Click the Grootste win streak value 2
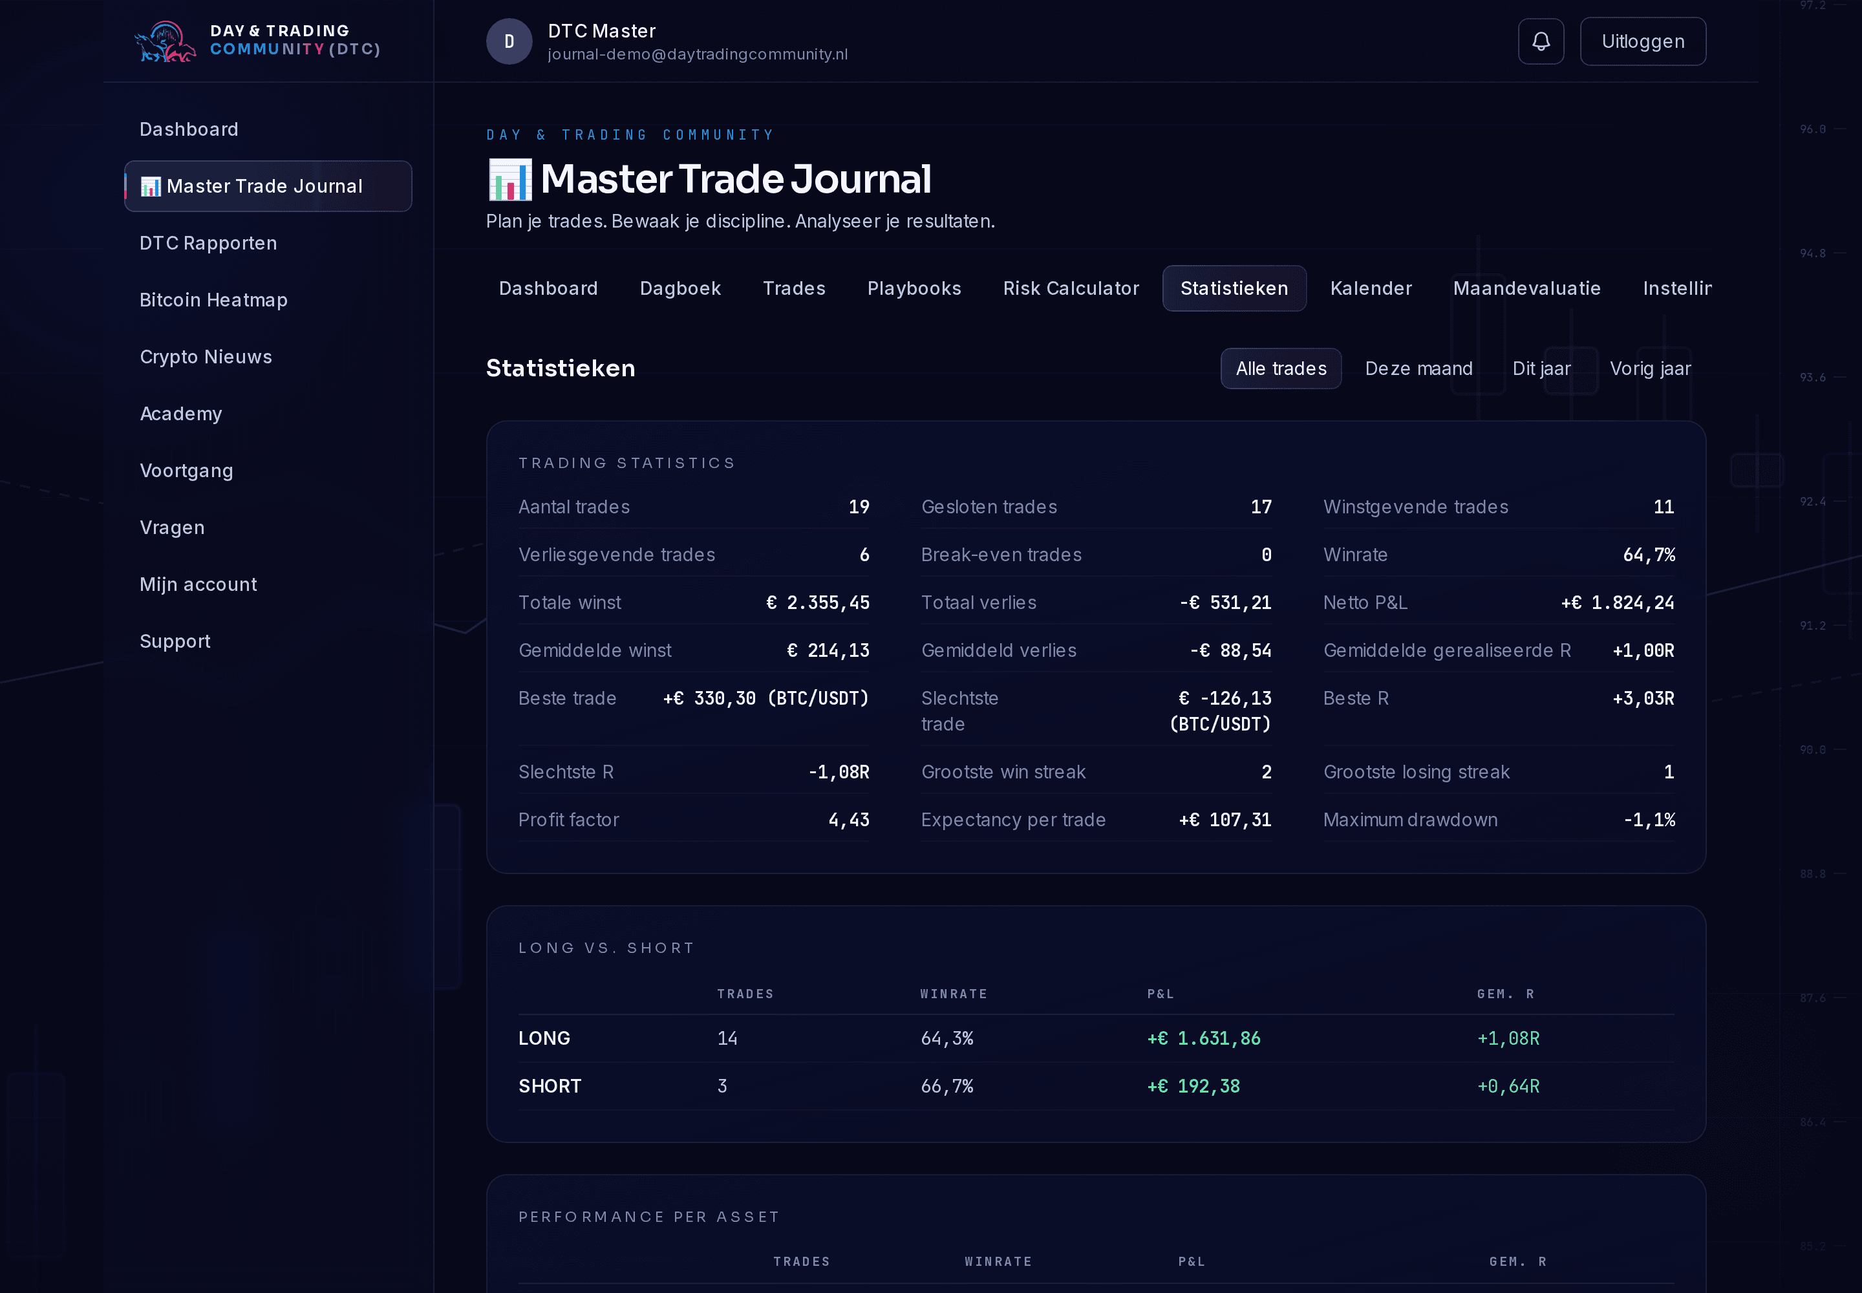Screen dimensions: 1862x1293 coord(1267,772)
